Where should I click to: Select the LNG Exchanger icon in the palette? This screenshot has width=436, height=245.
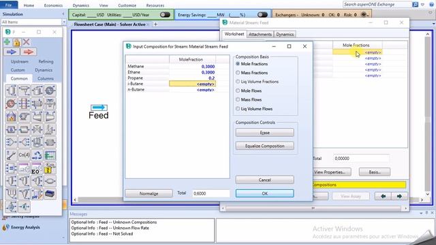click(25, 103)
